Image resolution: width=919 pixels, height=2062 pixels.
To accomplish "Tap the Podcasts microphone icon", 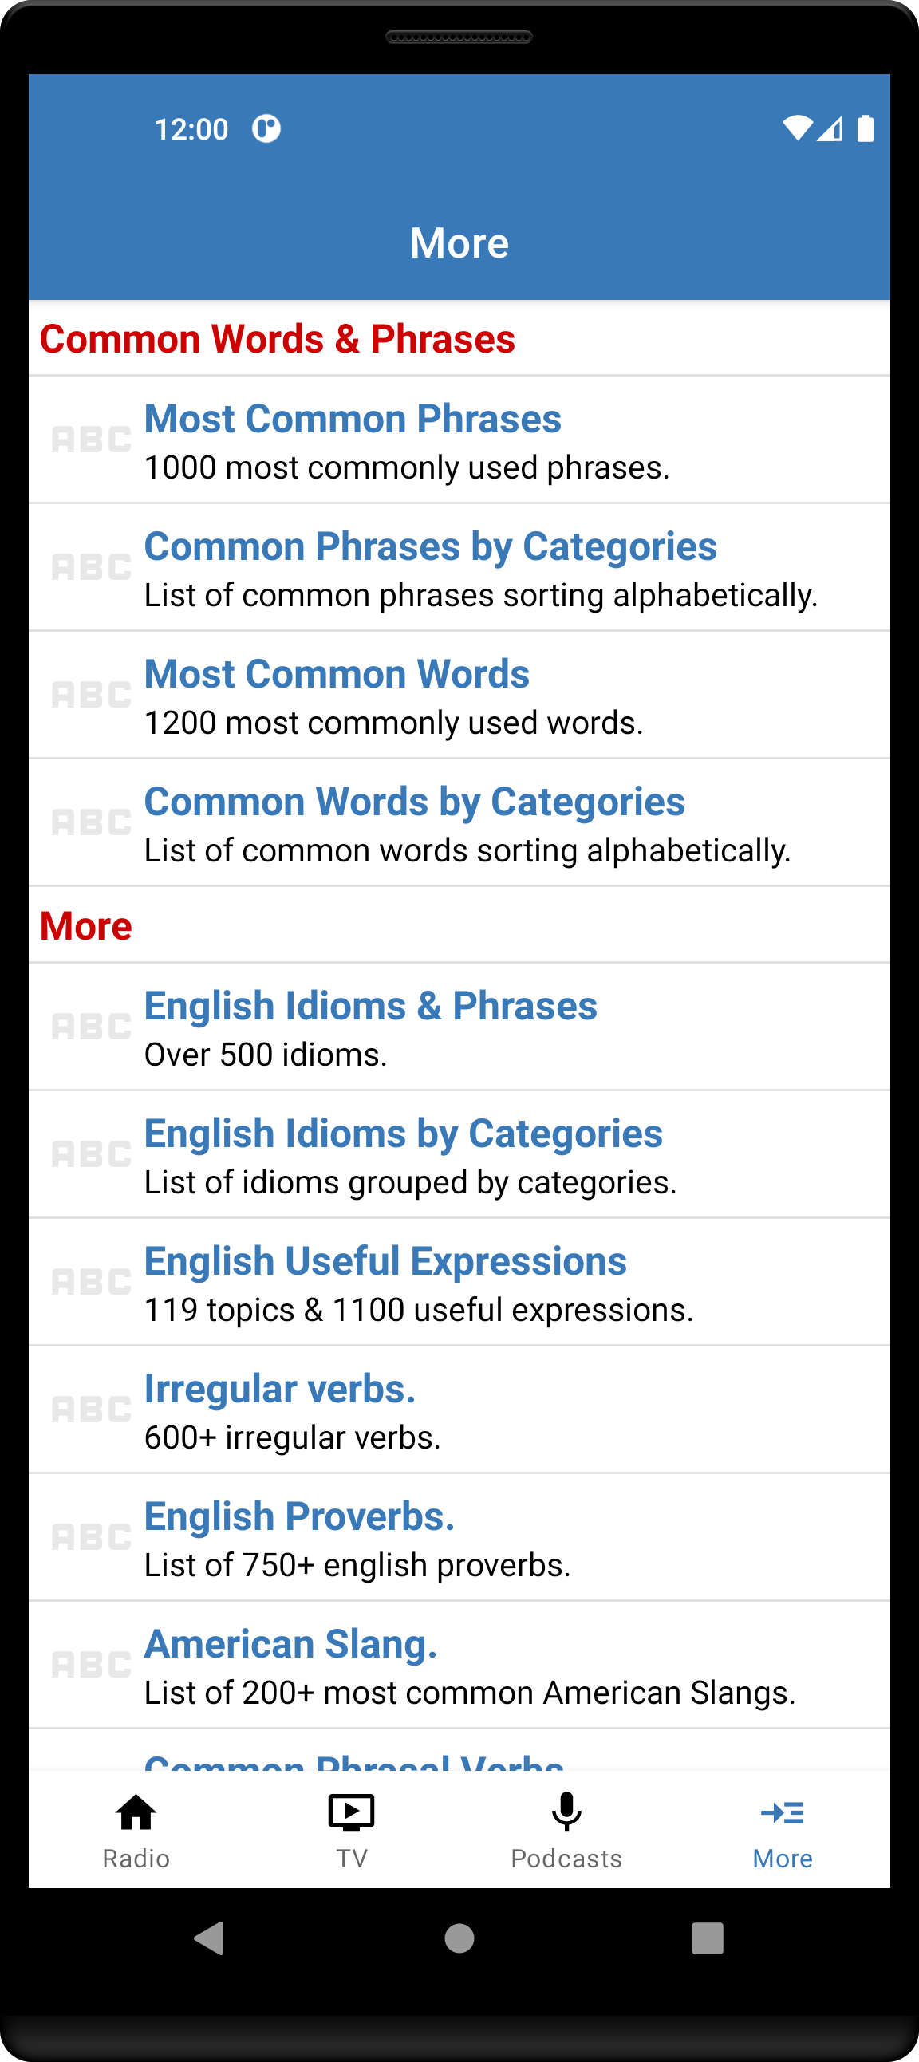I will (566, 1812).
